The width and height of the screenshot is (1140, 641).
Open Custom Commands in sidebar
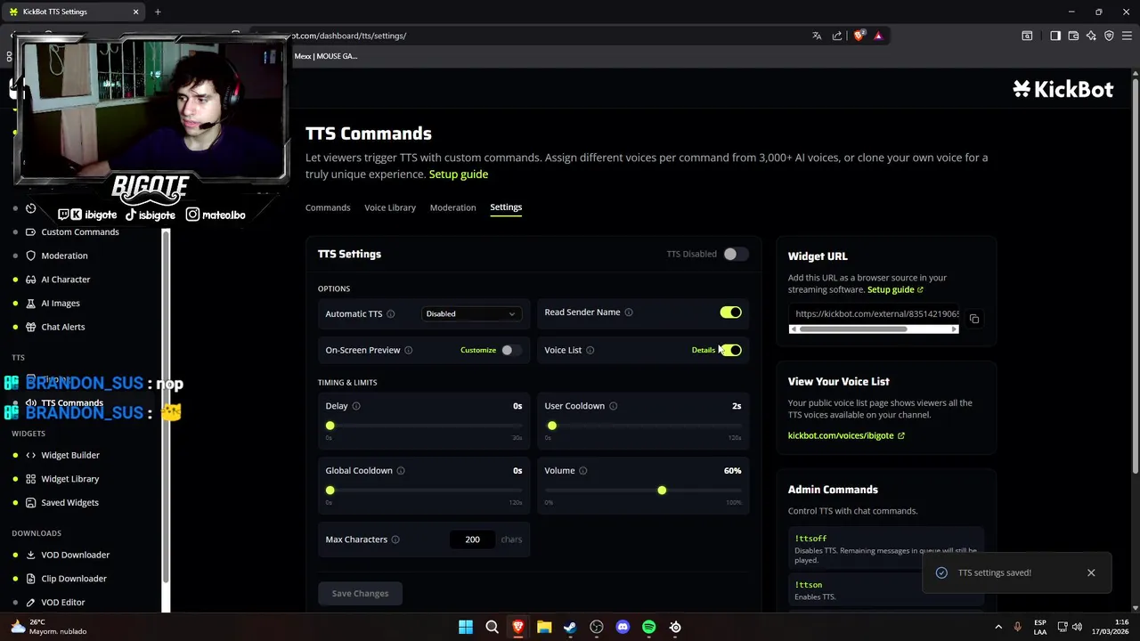80,231
